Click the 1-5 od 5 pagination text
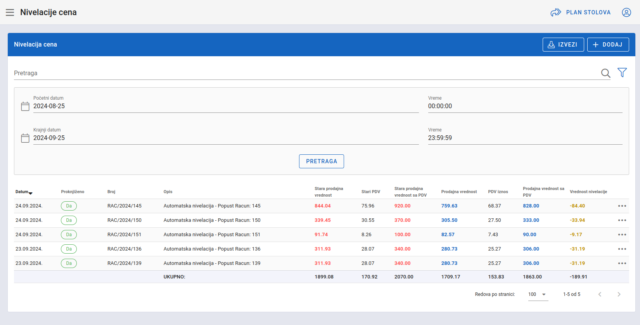 coord(572,294)
